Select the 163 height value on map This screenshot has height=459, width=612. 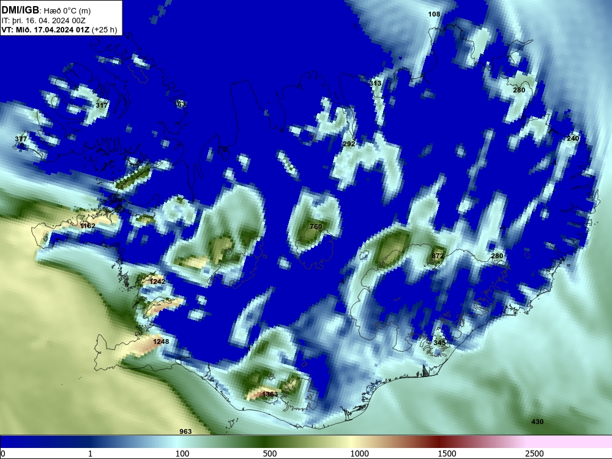tap(181, 104)
